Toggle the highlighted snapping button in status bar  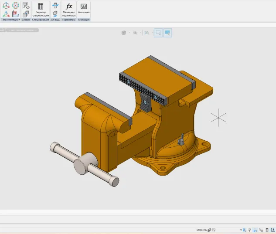[x=245, y=230]
